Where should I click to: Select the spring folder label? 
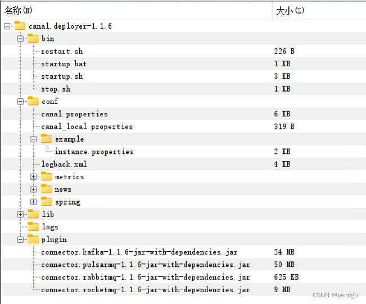(67, 202)
